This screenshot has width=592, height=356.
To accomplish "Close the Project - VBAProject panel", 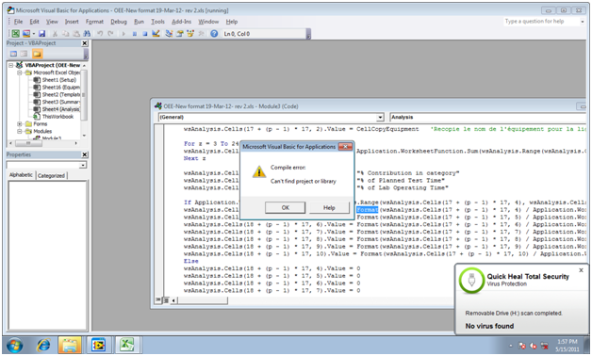I will (x=85, y=43).
